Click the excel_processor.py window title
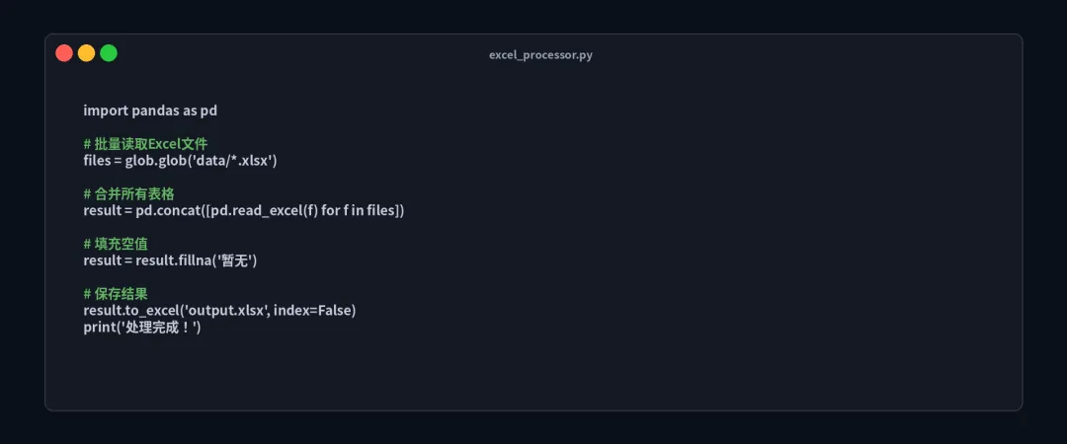Viewport: 1067px width, 444px height. (x=540, y=55)
